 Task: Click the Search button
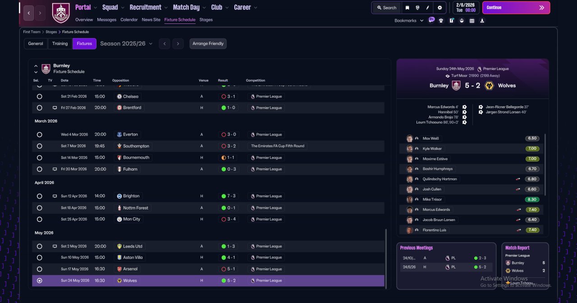click(387, 8)
